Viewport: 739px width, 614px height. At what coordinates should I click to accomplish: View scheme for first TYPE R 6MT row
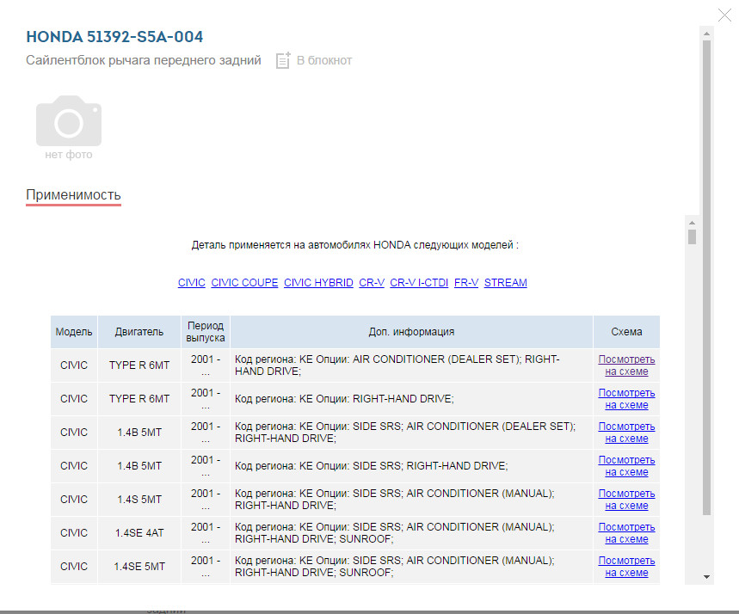point(626,365)
